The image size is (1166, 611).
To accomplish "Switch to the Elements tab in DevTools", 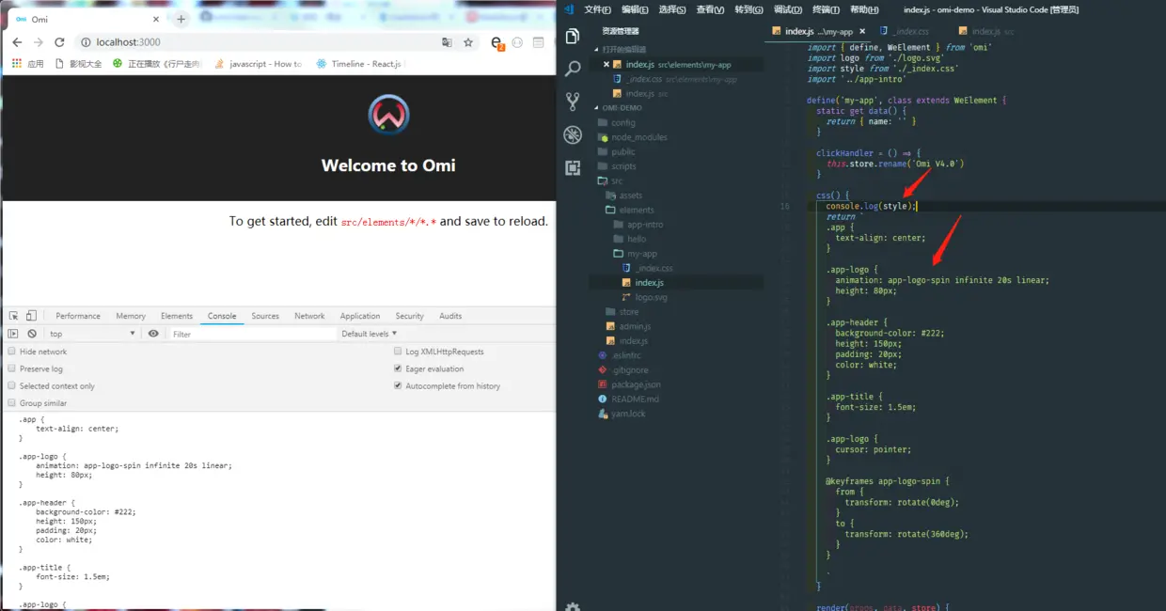I will click(x=177, y=316).
